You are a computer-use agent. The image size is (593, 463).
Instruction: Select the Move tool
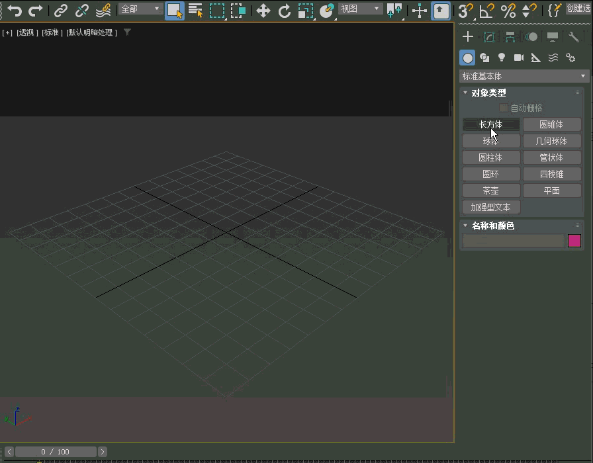pos(263,11)
